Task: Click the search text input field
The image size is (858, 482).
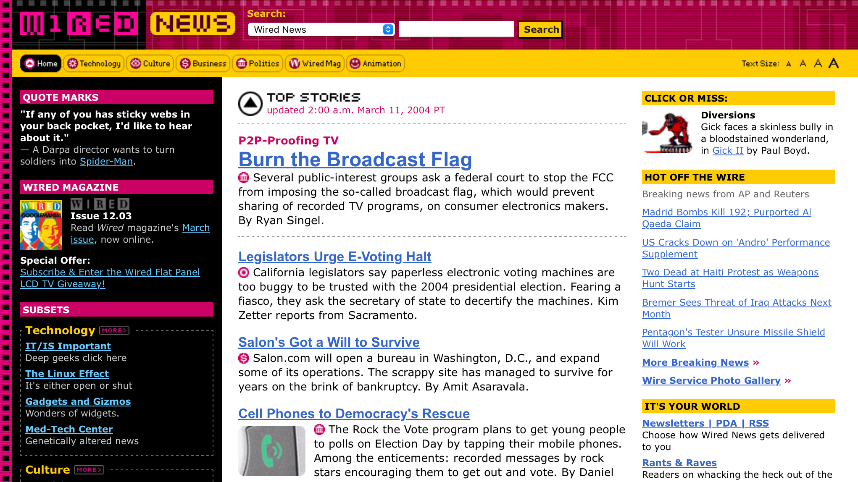Action: click(x=457, y=29)
